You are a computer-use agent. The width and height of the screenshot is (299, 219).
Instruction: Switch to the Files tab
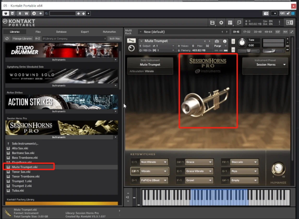[38, 32]
